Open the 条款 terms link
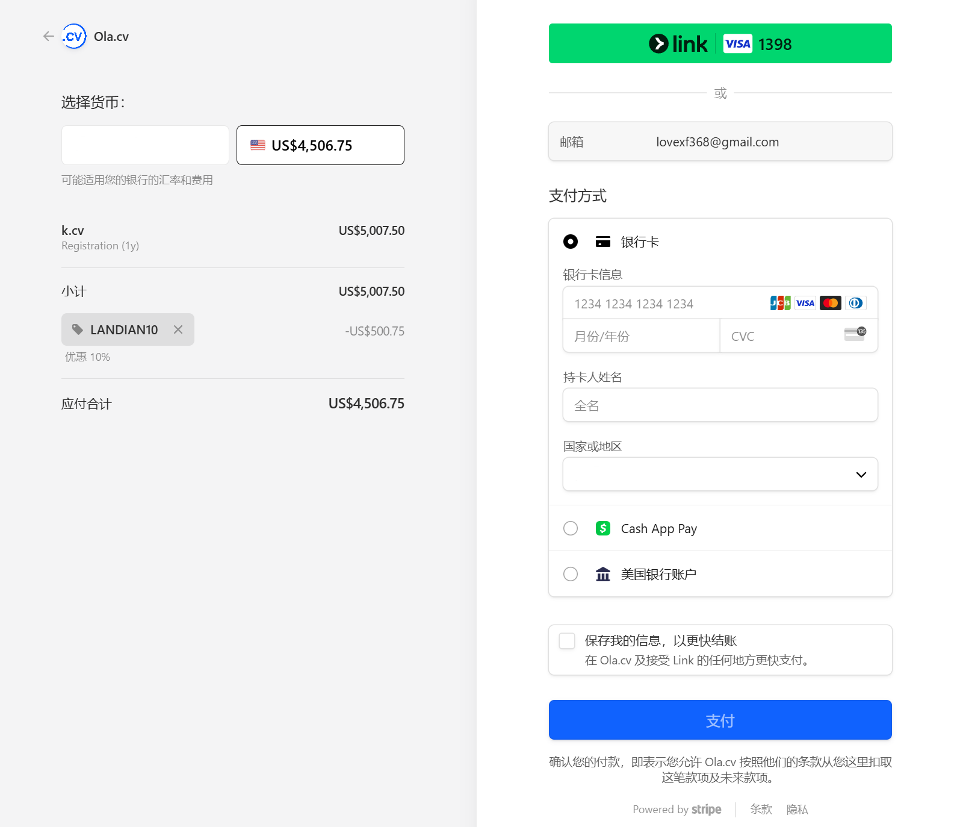This screenshot has width=963, height=827. [761, 810]
